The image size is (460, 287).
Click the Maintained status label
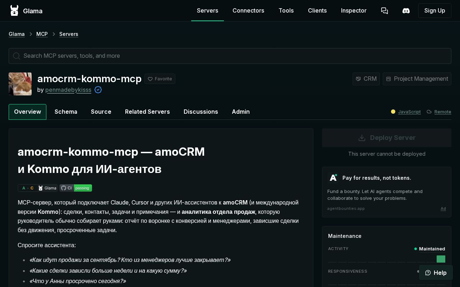click(x=432, y=249)
